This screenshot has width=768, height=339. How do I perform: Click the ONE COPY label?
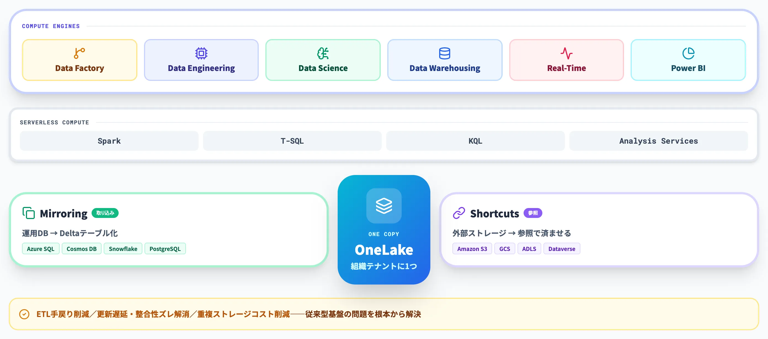point(384,234)
